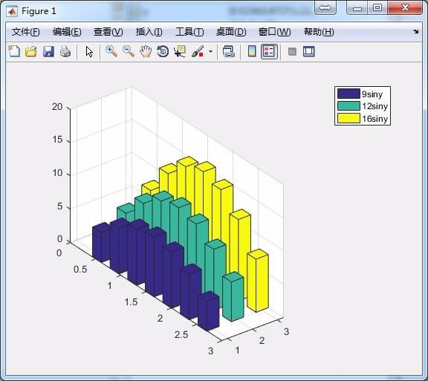Open the 查看(V) menu
The height and width of the screenshot is (381, 428).
tap(108, 32)
